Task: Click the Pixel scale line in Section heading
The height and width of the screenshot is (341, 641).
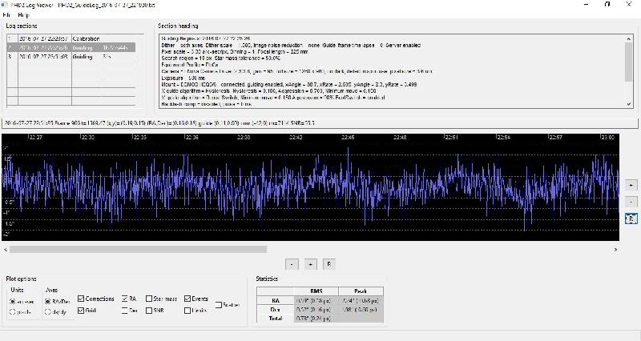Action: click(235, 52)
